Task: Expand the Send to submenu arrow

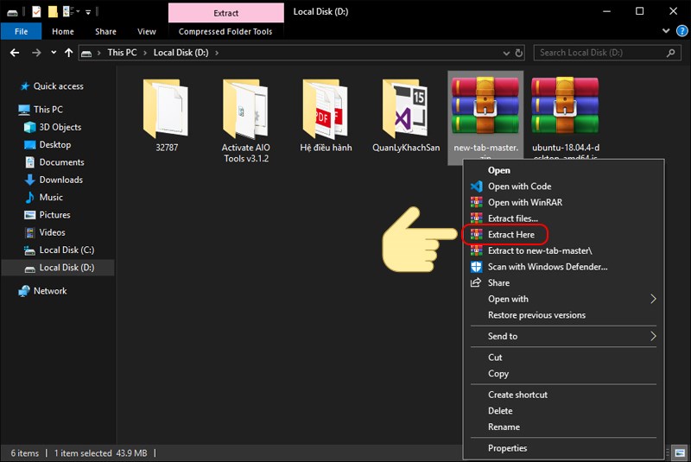Action: [x=653, y=336]
